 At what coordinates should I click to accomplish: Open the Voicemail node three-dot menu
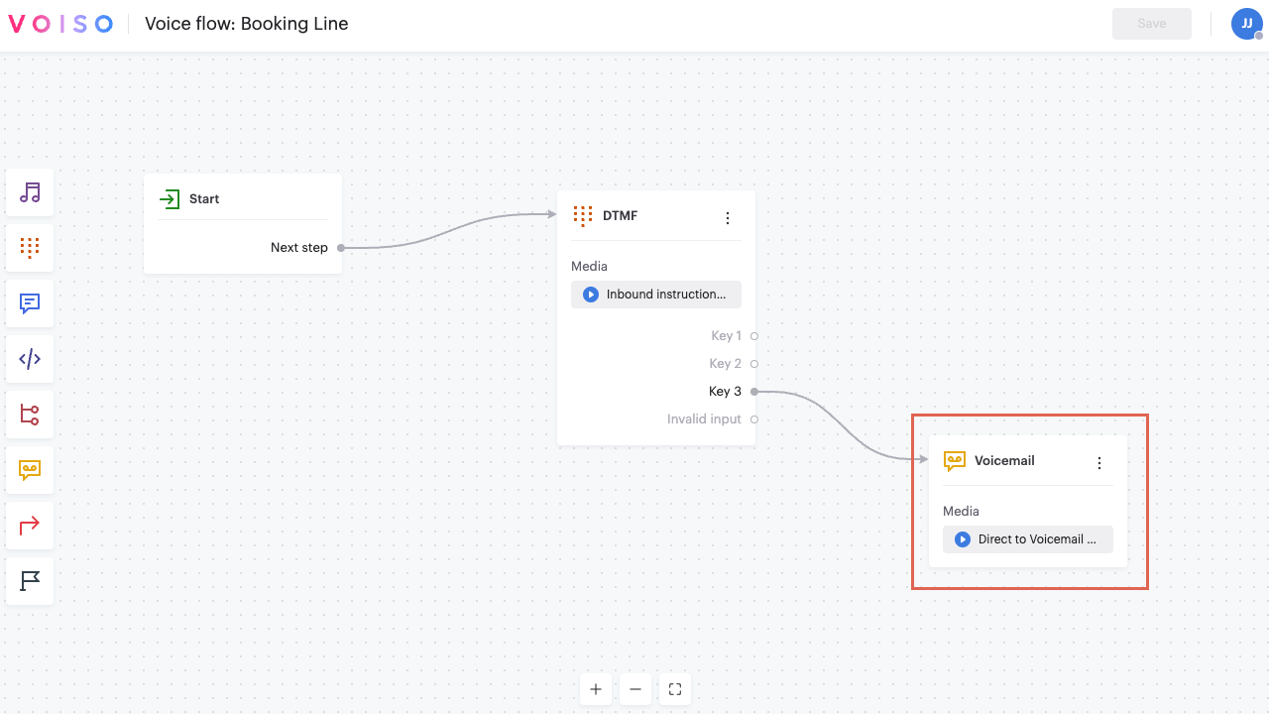(1098, 463)
